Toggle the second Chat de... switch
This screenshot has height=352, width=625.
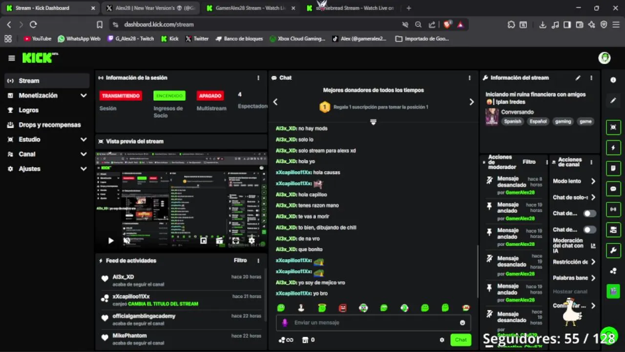[x=589, y=230]
